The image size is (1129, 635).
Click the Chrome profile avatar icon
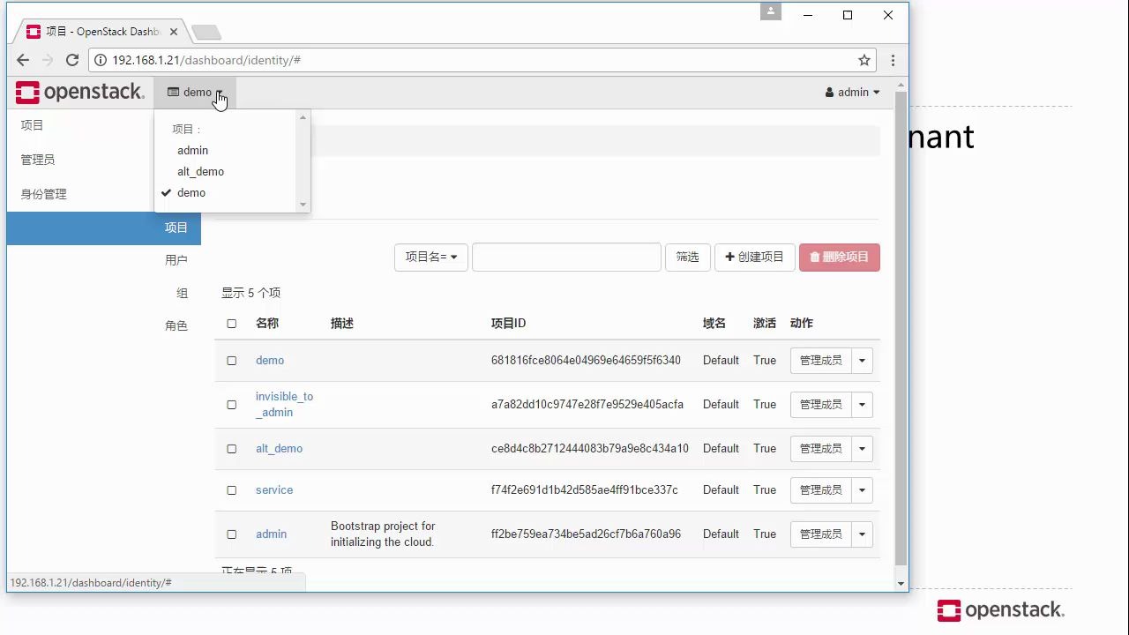[771, 11]
